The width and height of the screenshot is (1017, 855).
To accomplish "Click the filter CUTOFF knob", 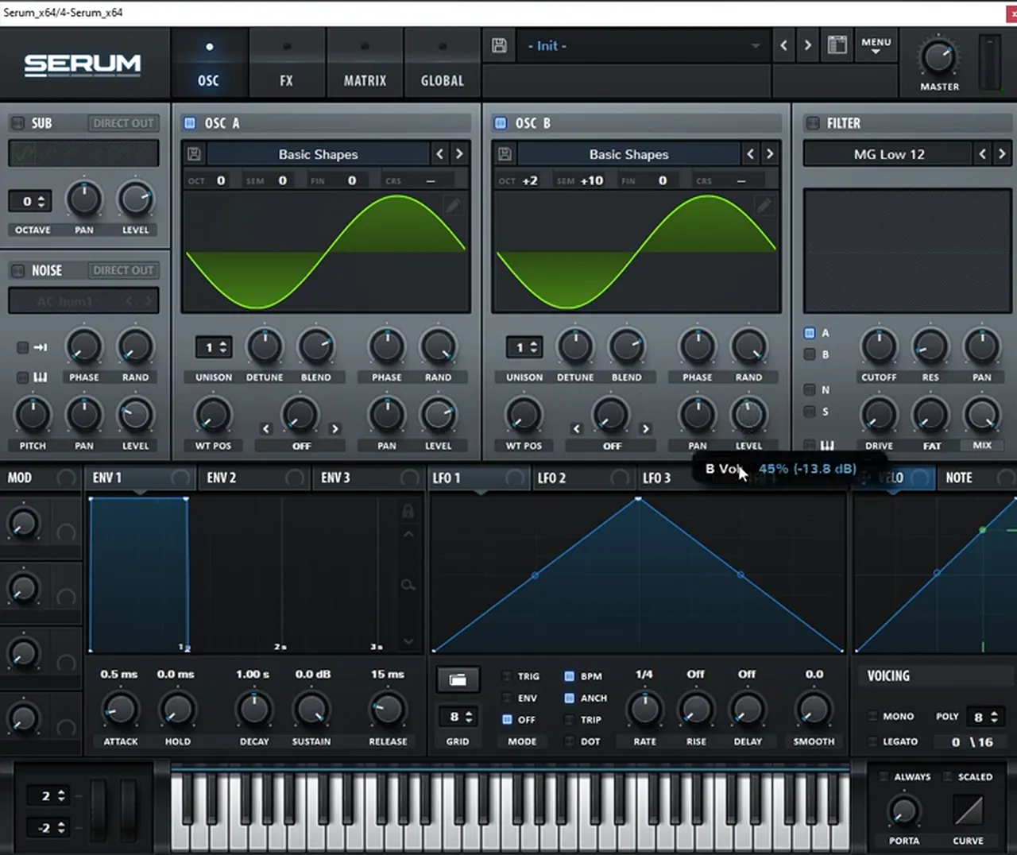I will click(879, 346).
